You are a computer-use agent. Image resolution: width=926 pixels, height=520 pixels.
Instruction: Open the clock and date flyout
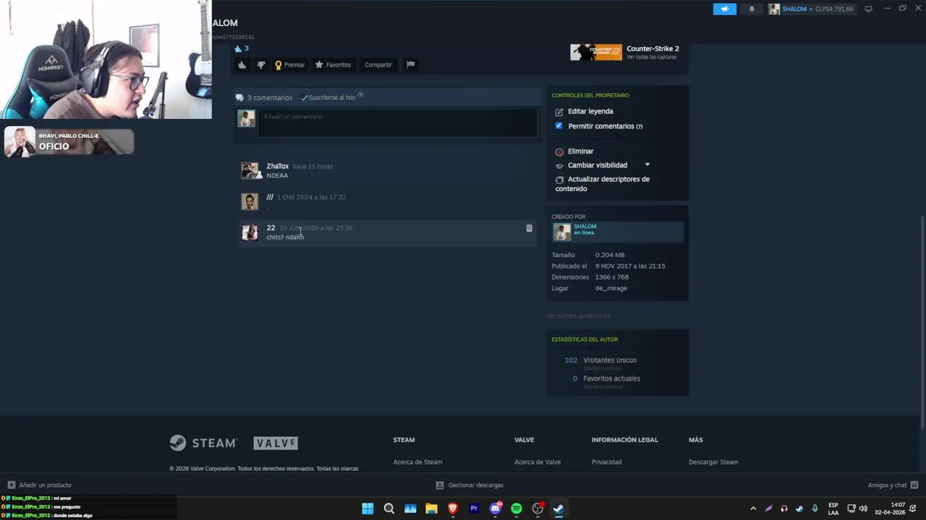click(x=891, y=508)
